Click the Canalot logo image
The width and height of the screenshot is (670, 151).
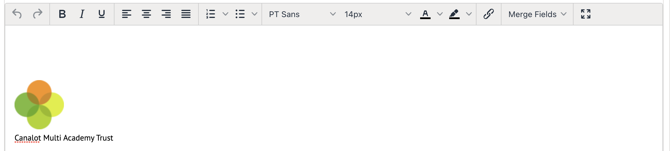pyautogui.click(x=39, y=105)
